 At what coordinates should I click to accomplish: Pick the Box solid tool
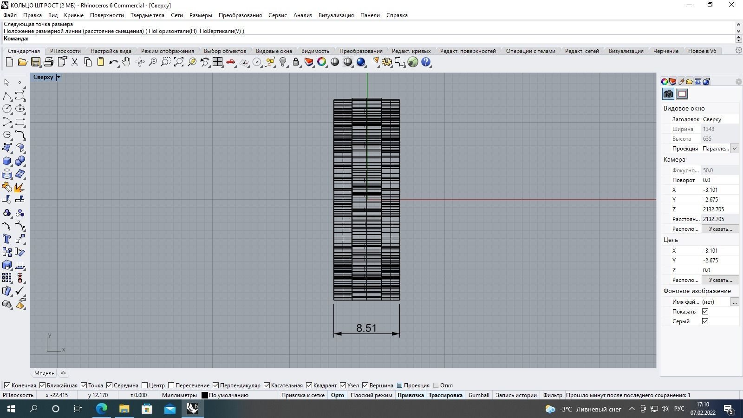7,161
